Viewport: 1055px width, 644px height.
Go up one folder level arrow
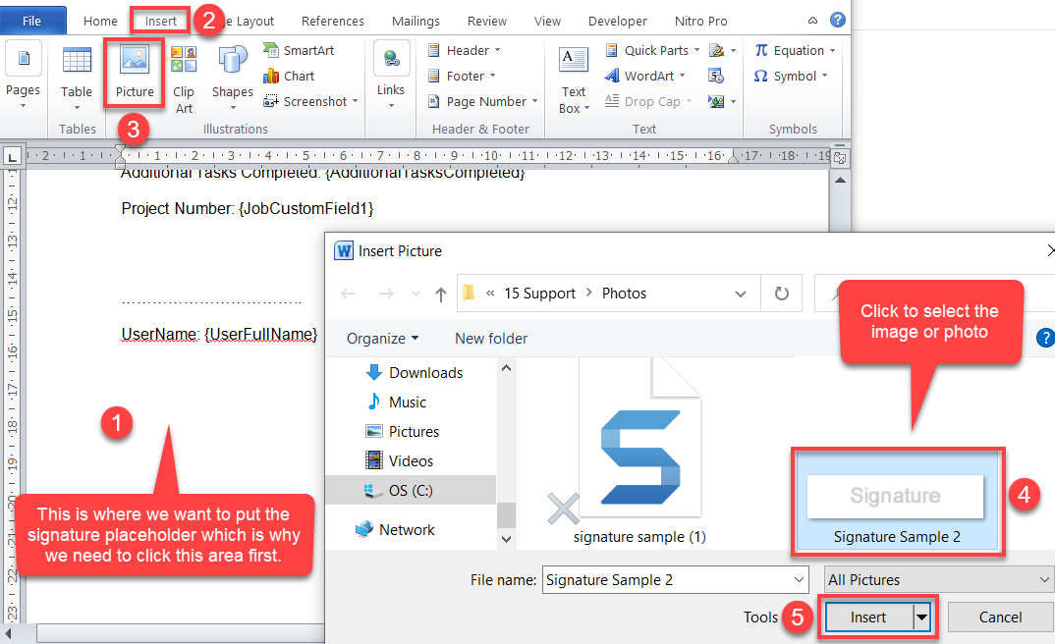coord(441,294)
